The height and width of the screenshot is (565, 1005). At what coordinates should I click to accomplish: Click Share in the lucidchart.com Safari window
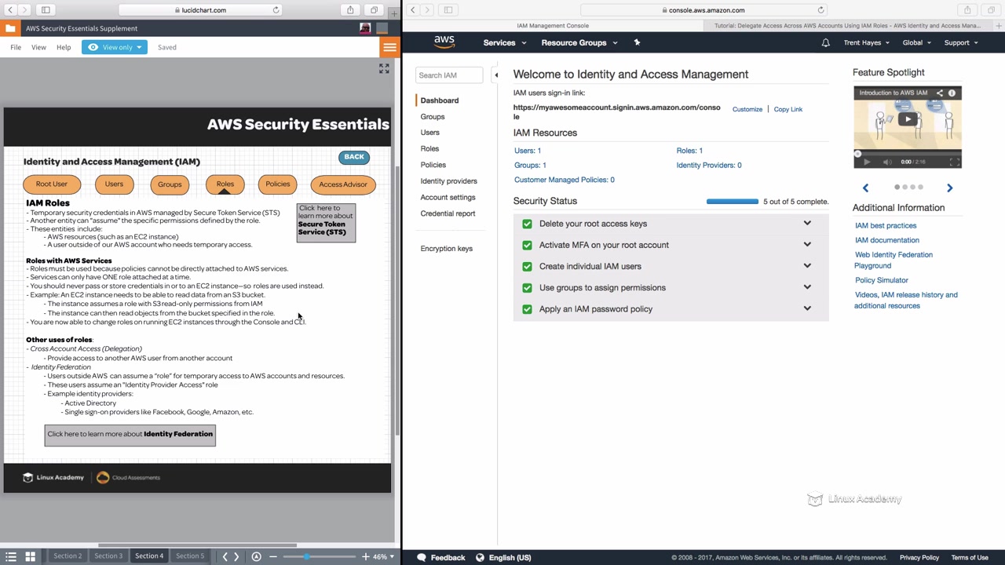[350, 10]
